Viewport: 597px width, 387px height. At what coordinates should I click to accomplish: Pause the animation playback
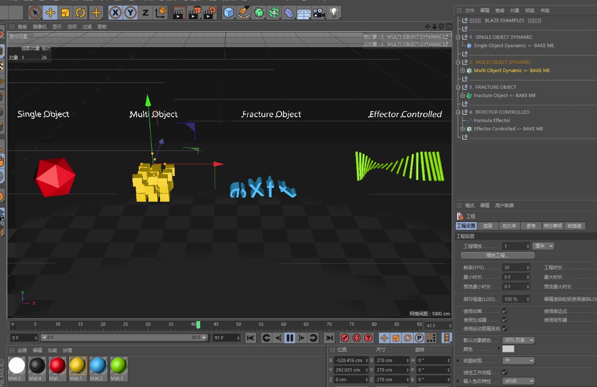[x=289, y=337]
